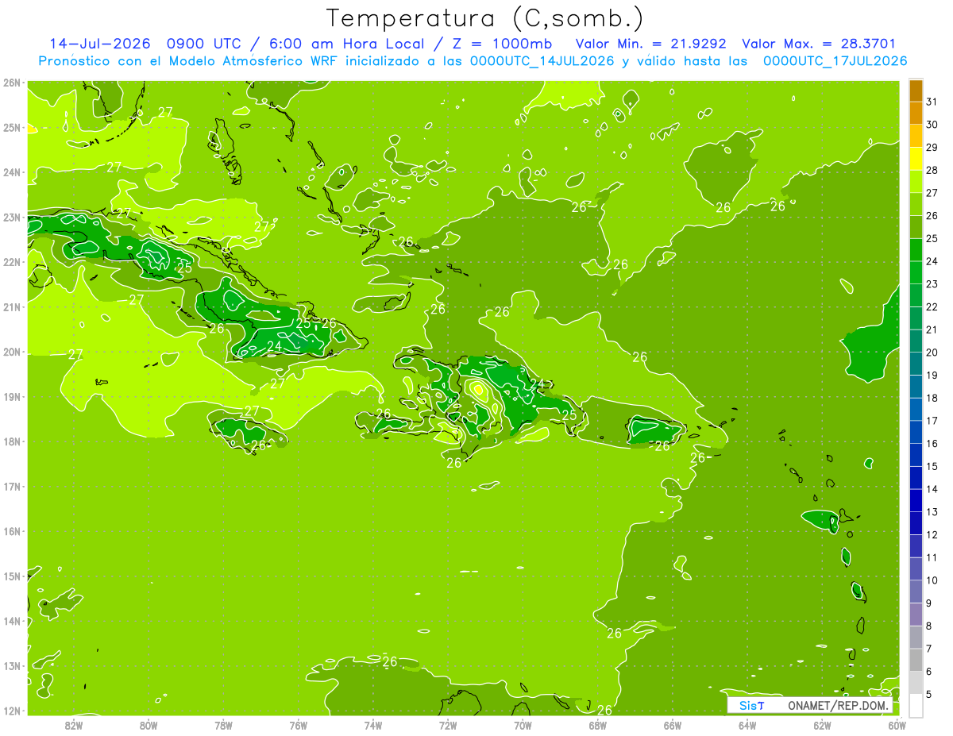Click the 'ONAMET/REP.DOM.' credit label
953x736 pixels.
tap(839, 705)
